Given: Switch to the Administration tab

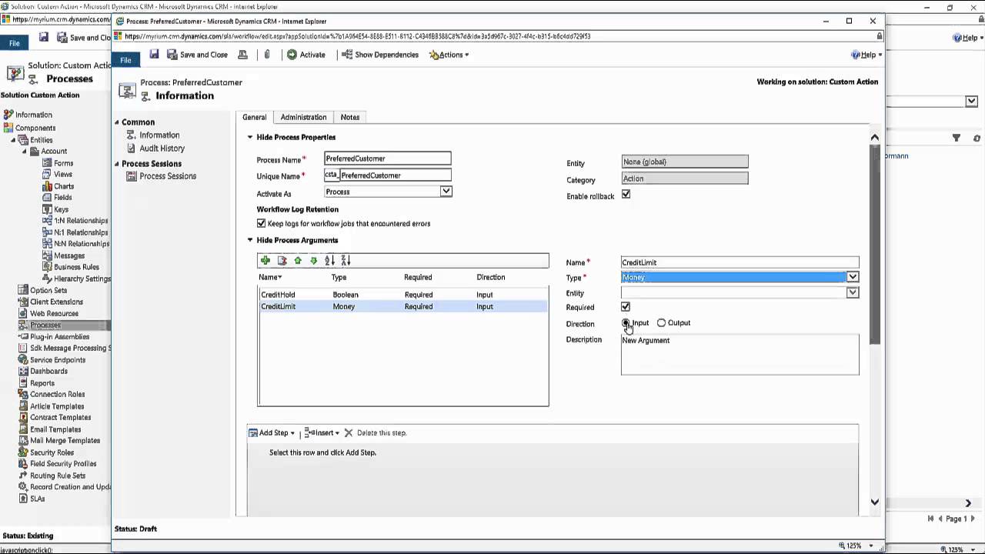Looking at the screenshot, I should (x=303, y=117).
